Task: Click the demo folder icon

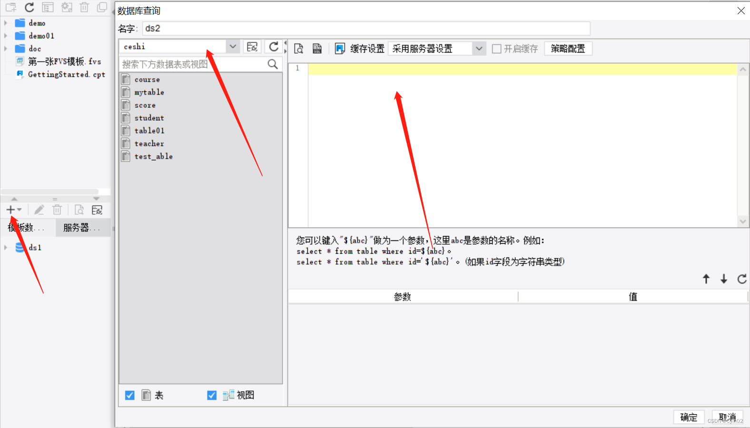Action: tap(20, 23)
